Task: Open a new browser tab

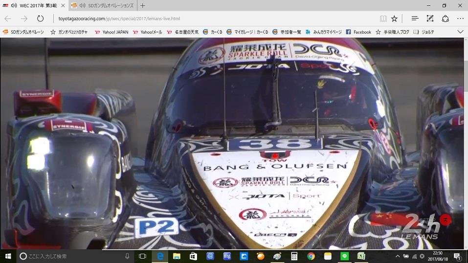Action: tap(142, 6)
